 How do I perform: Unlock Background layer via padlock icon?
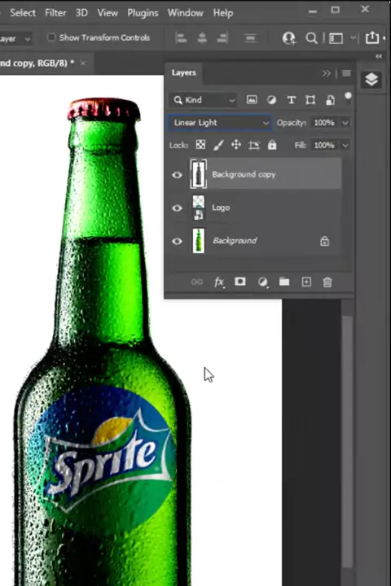[x=324, y=241]
